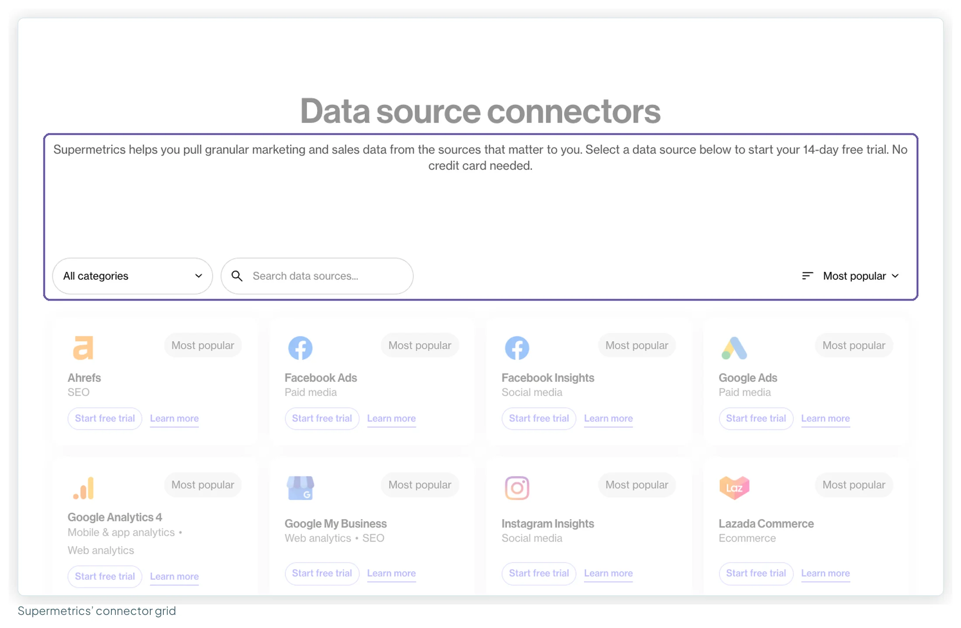Open Learn more link for Facebook Insights

click(x=608, y=419)
